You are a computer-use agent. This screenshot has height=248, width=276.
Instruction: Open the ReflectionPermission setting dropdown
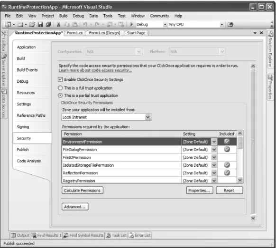pyautogui.click(x=214, y=173)
